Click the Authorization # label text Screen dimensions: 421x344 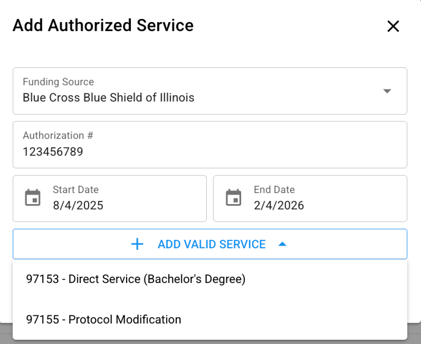click(x=58, y=136)
